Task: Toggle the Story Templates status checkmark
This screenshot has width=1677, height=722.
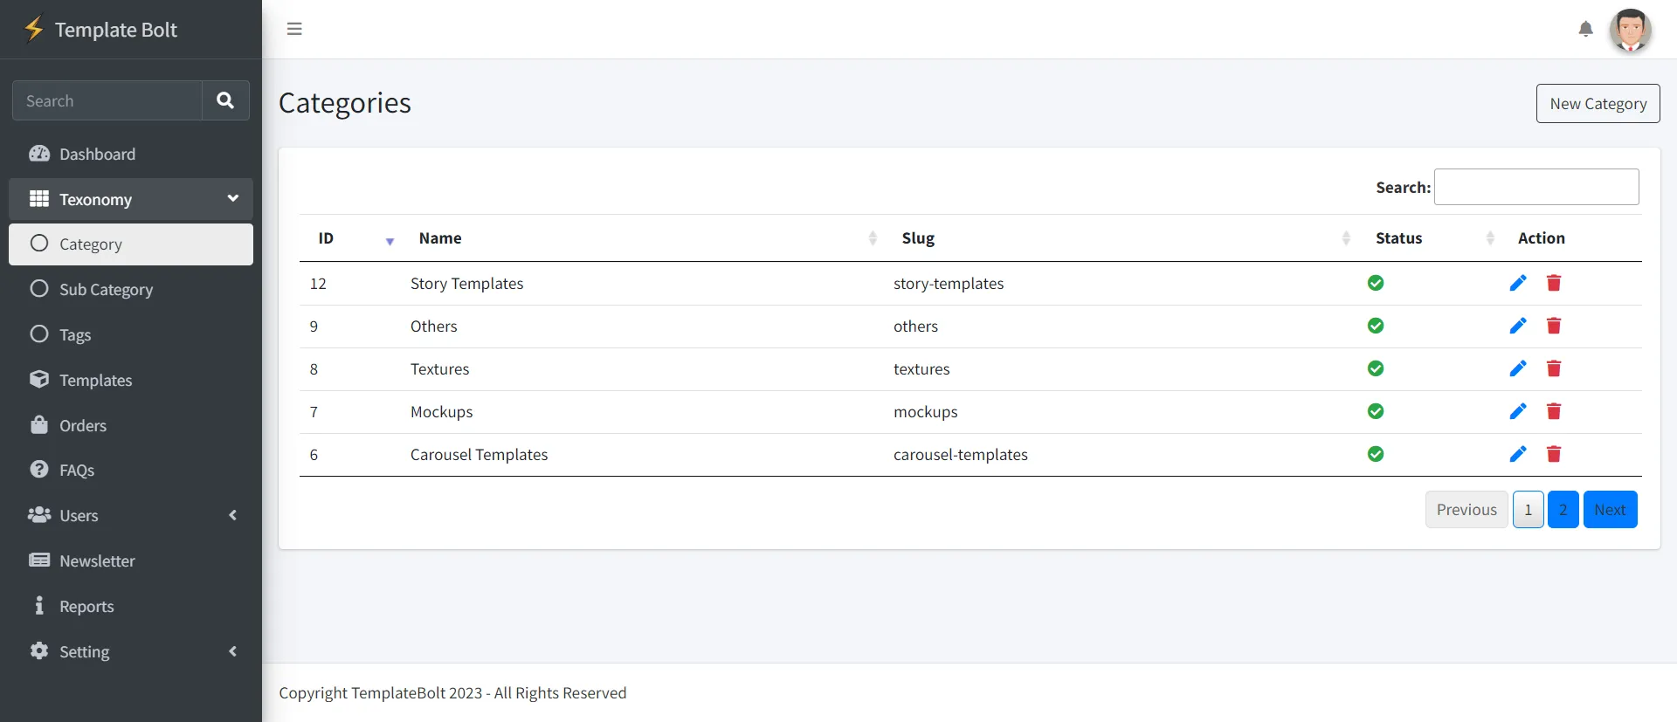Action: tap(1376, 283)
